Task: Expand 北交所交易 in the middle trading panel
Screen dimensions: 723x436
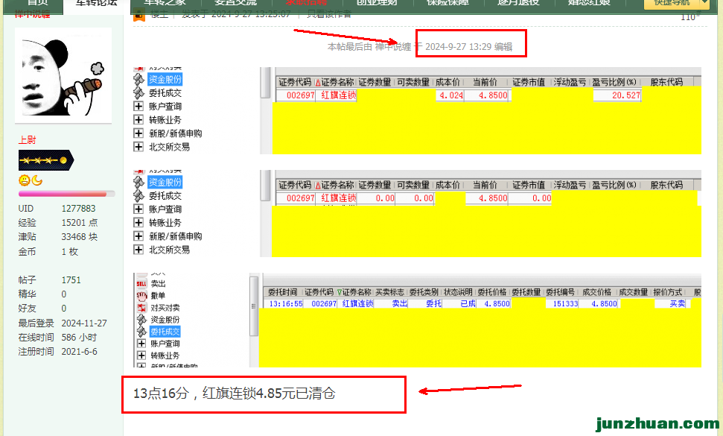Action: point(138,250)
